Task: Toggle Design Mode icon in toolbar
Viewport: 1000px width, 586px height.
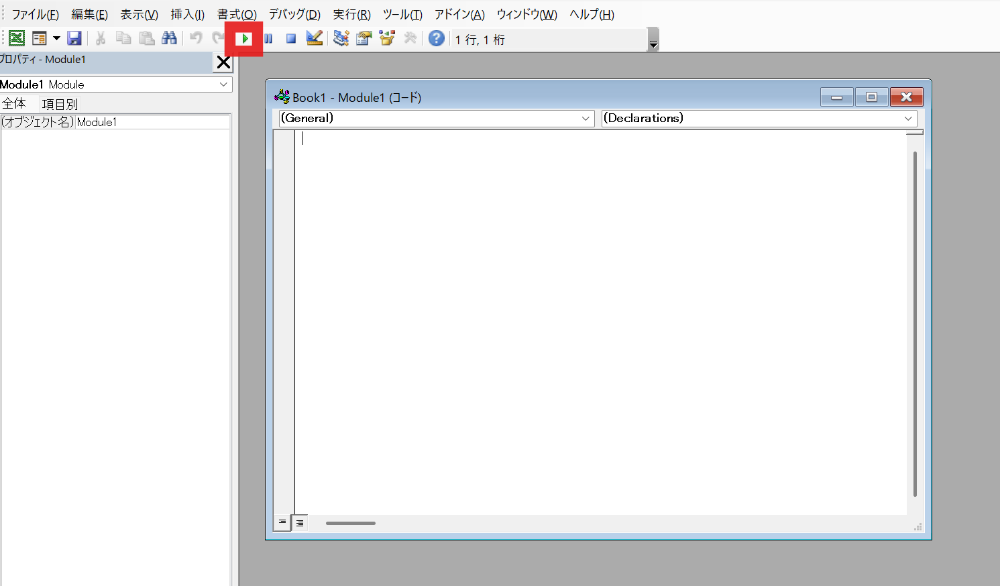Action: click(x=314, y=39)
